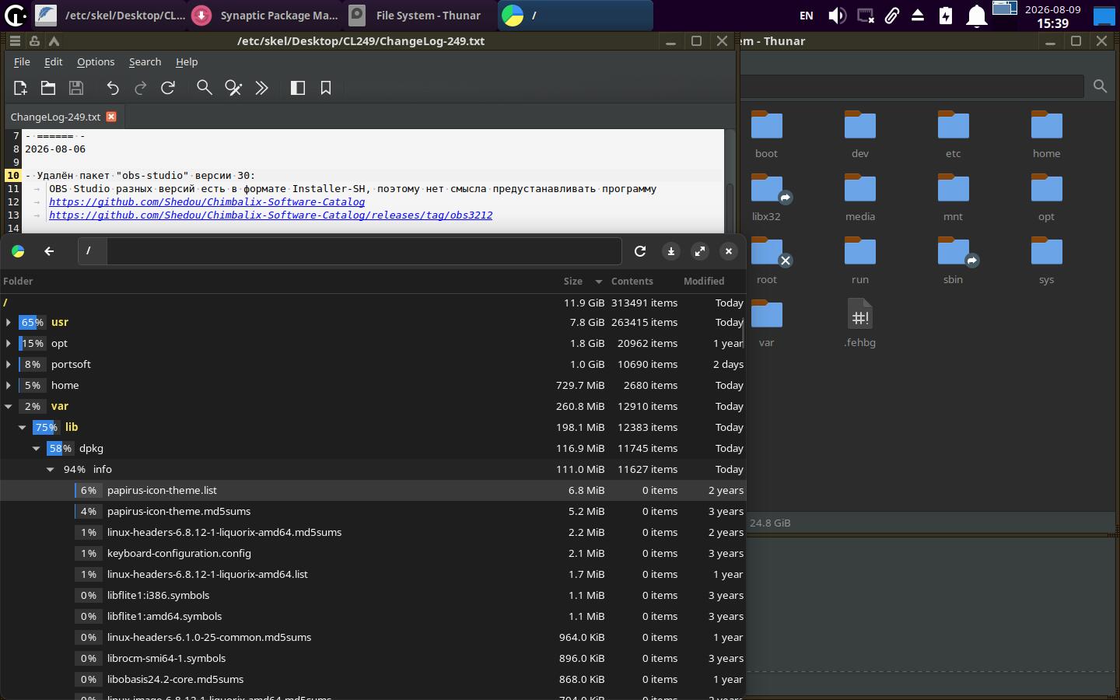
Task: Open the Options menu
Action: click(96, 61)
